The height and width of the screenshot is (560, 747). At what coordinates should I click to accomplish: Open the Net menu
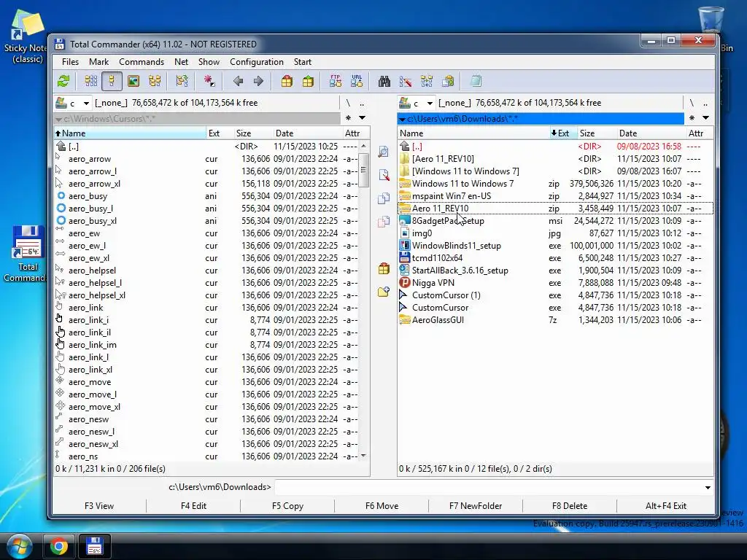(x=181, y=62)
